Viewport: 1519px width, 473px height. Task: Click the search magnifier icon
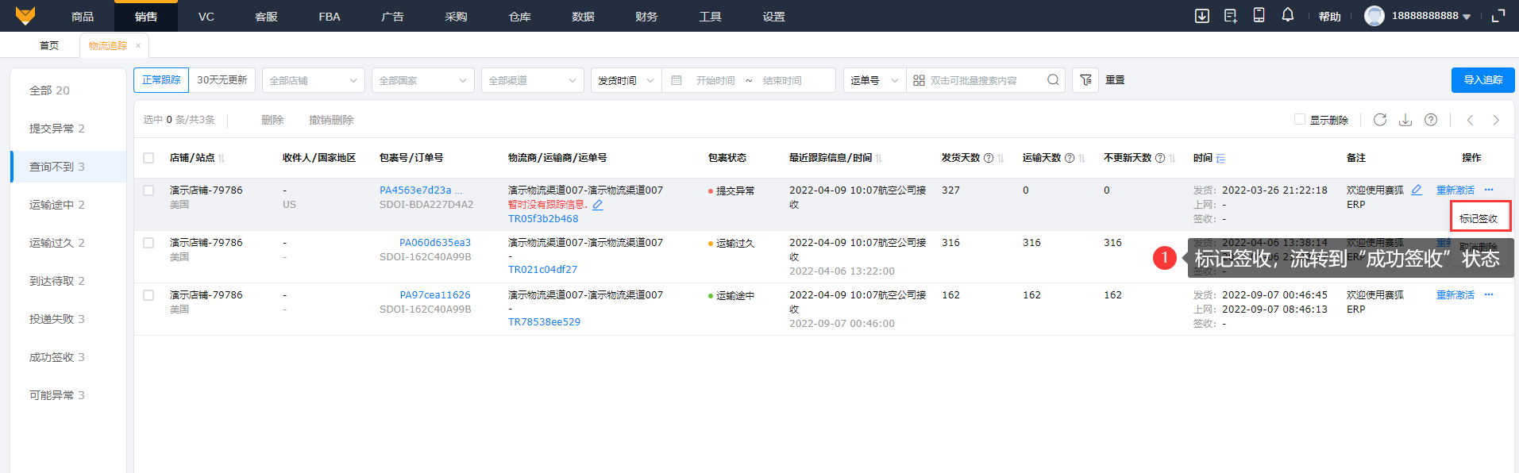pyautogui.click(x=1053, y=80)
